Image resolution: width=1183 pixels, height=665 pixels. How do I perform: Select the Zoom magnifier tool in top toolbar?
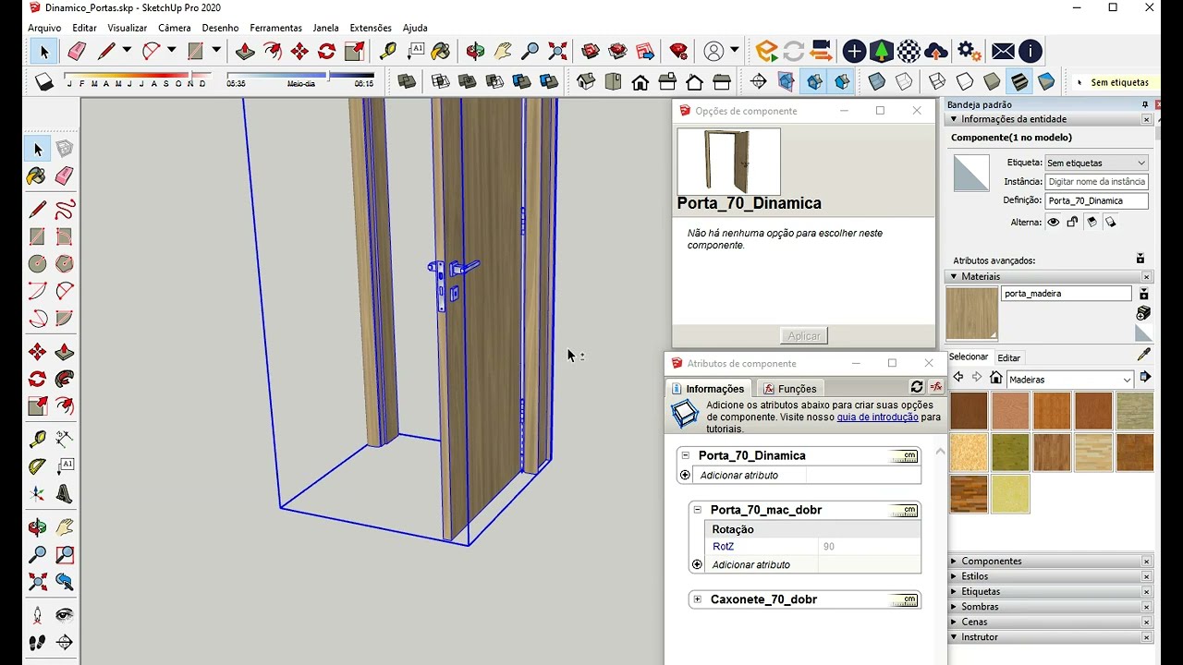(531, 51)
